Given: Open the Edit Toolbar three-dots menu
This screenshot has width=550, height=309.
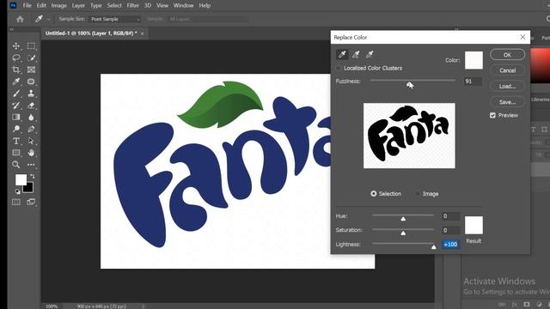Looking at the screenshot, I should (31, 164).
